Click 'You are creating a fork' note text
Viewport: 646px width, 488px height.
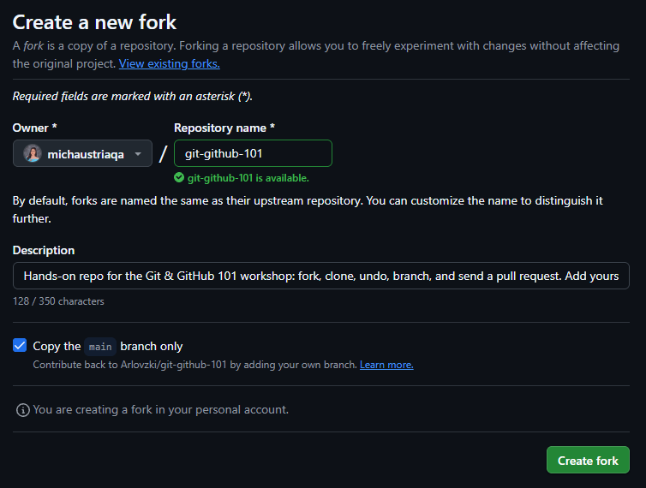[x=161, y=410]
